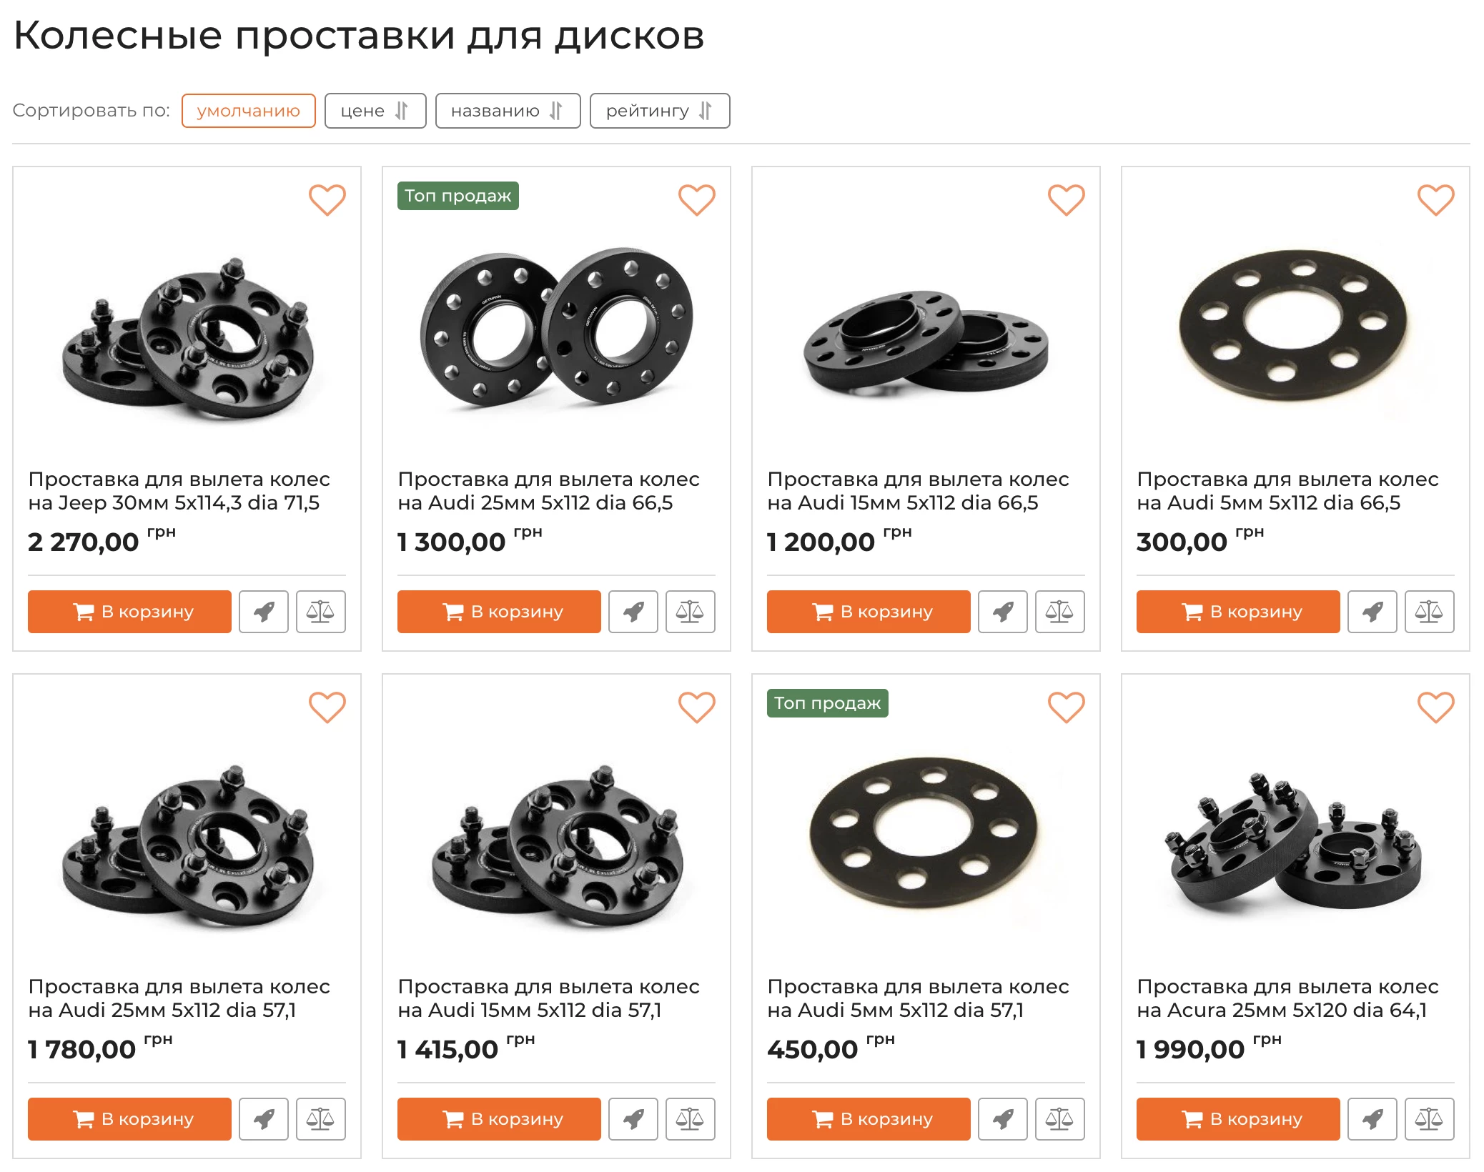This screenshot has height=1172, width=1484.
Task: Click quick-buy rocket icon for Audi 15мм dia 66,5
Action: point(1003,612)
